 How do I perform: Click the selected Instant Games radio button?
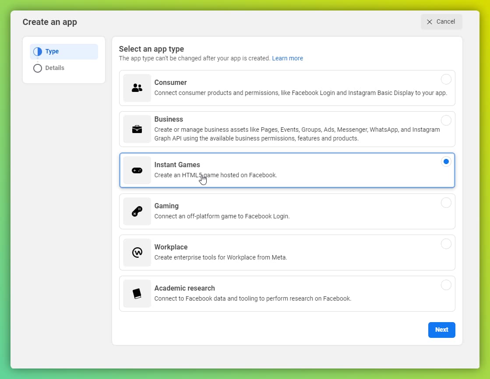pos(446,161)
